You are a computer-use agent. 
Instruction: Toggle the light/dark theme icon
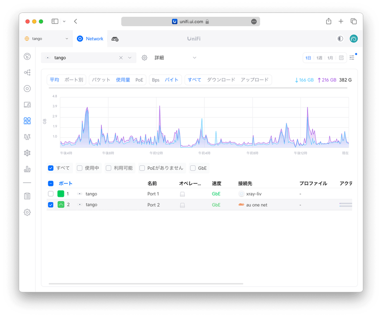[x=340, y=39]
